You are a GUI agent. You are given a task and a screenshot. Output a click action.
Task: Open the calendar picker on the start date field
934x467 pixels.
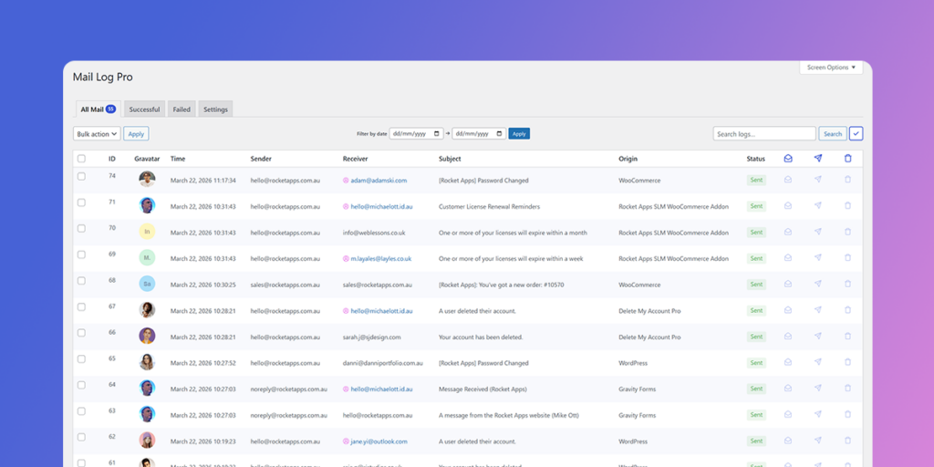tap(437, 134)
